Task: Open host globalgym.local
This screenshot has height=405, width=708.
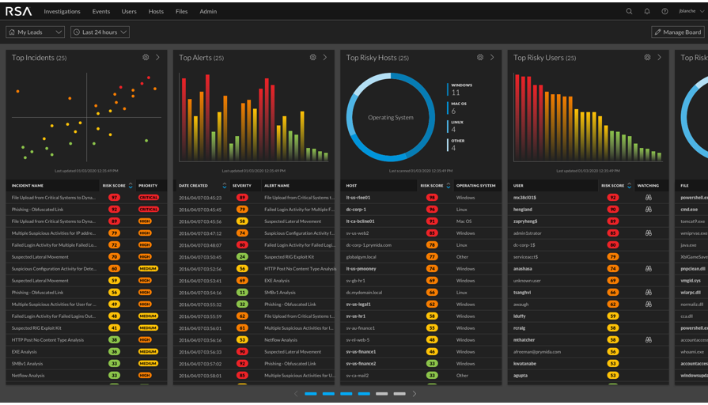Action: (x=361, y=257)
